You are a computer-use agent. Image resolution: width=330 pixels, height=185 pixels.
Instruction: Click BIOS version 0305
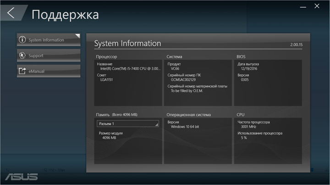click(245, 79)
